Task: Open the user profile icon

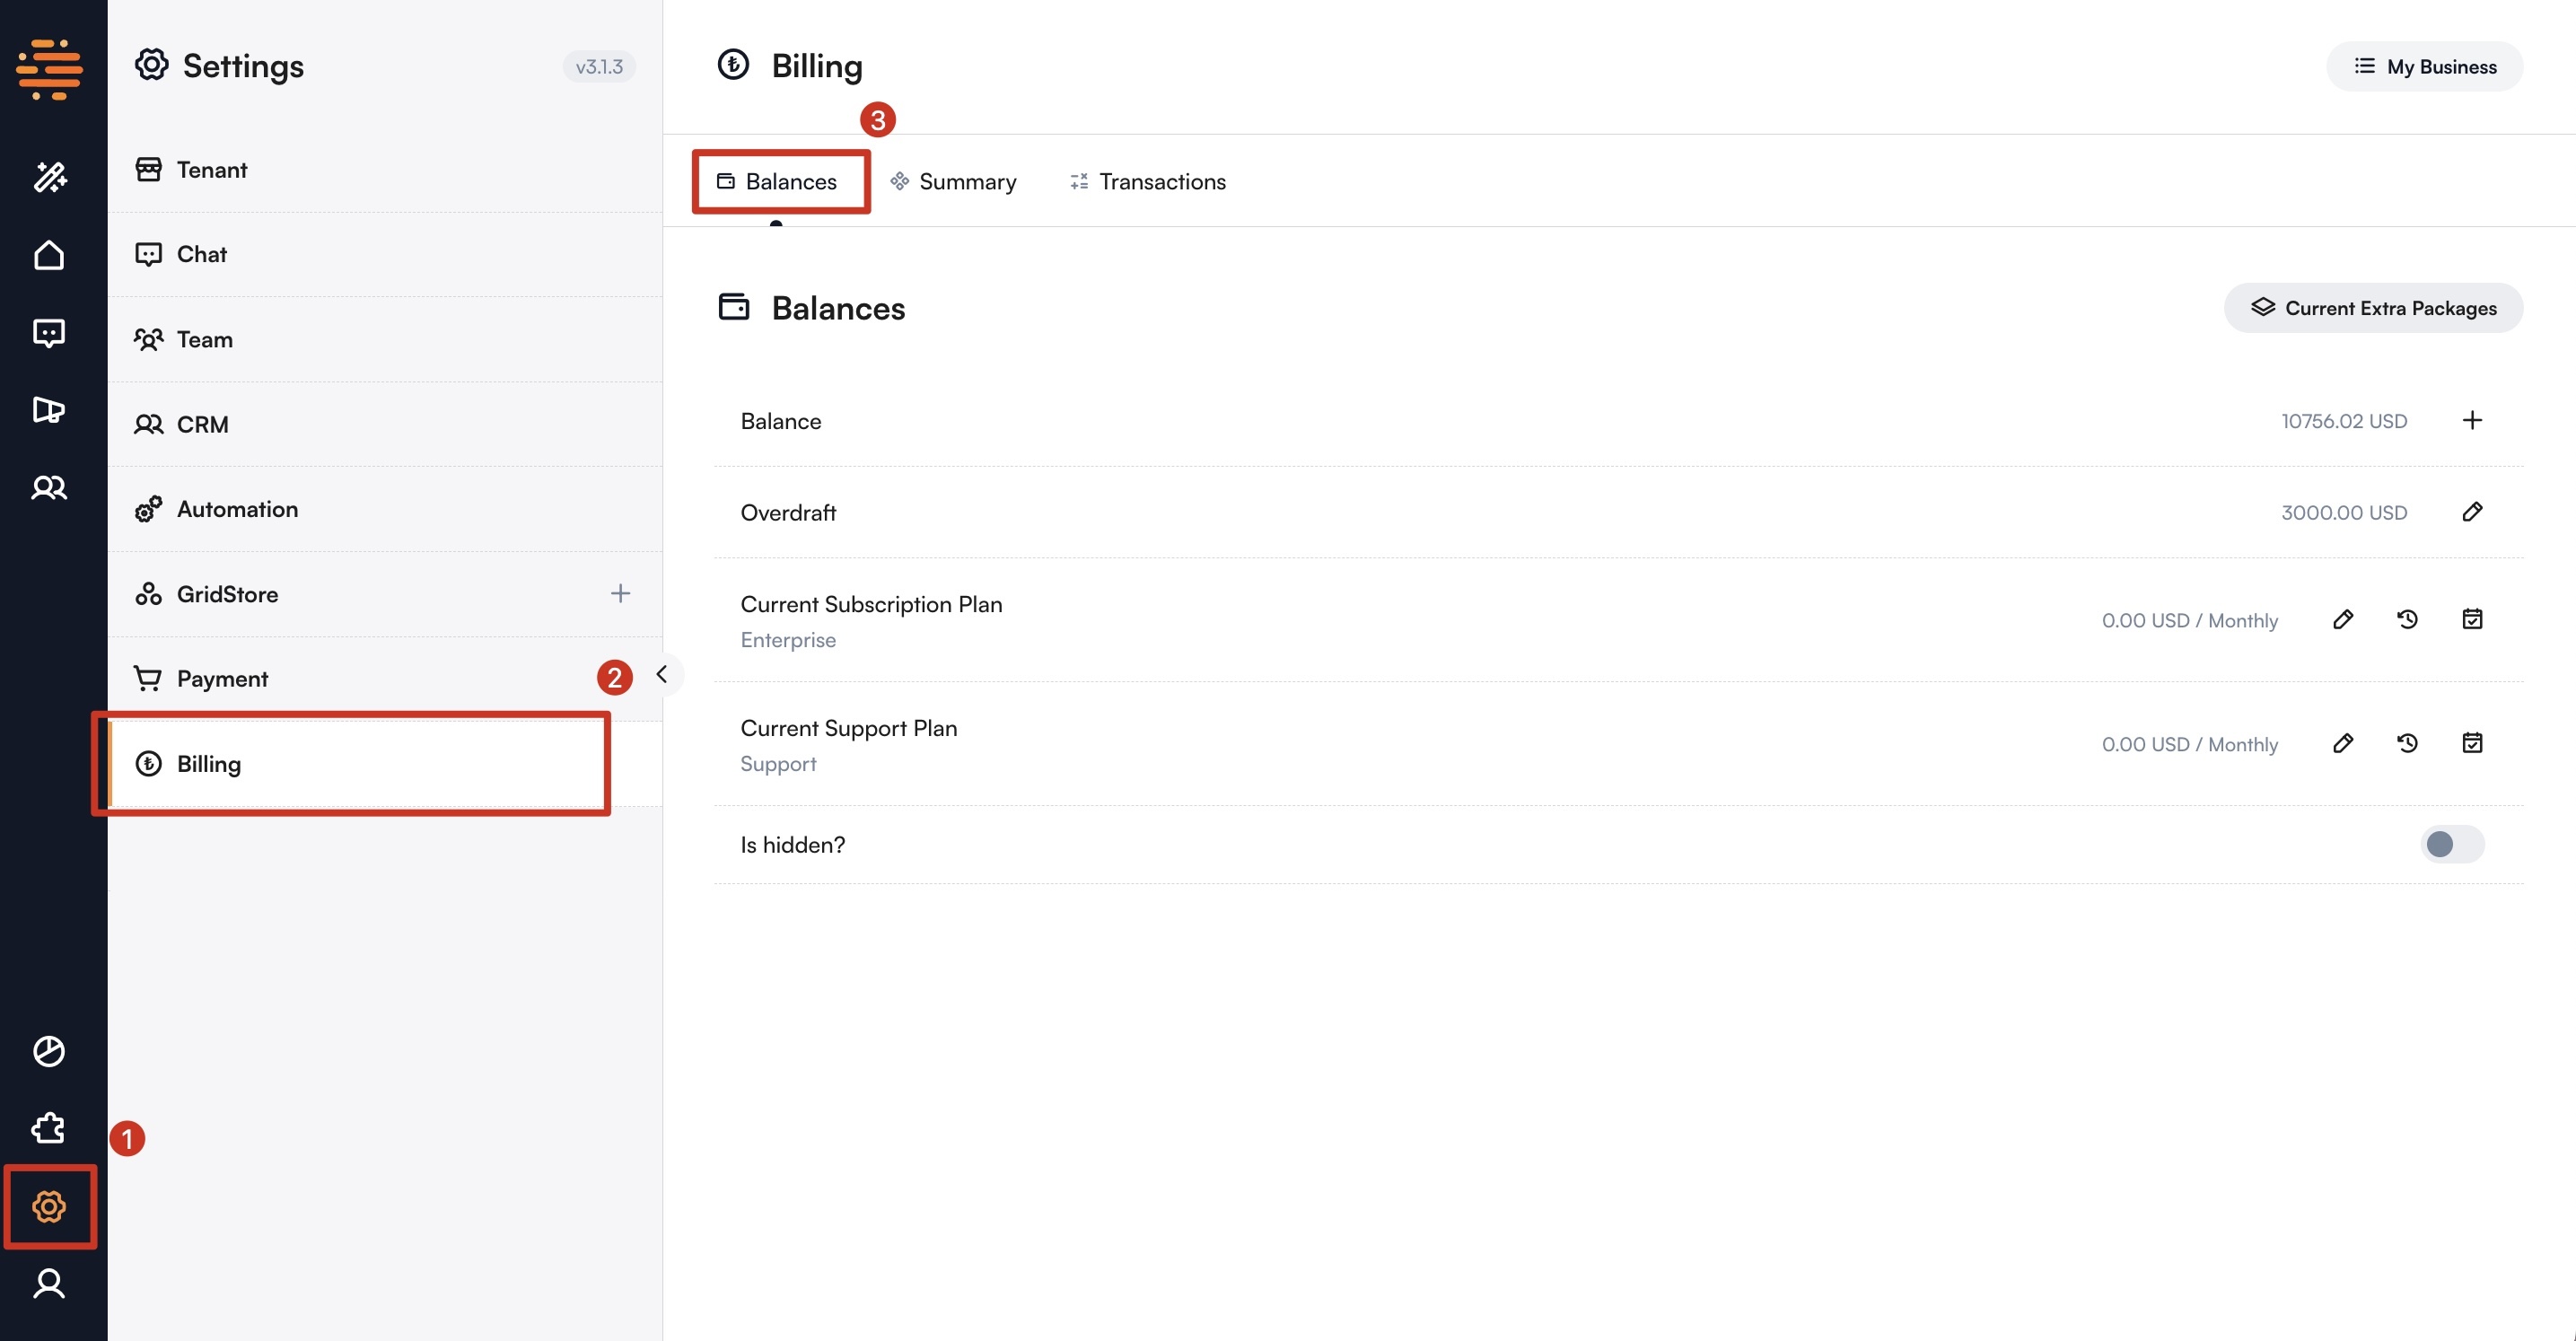Action: point(49,1283)
